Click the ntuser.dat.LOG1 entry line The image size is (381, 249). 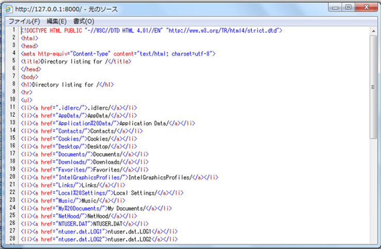[99, 232]
